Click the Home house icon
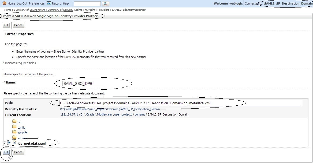This screenshot has width=313, height=163. (4, 3)
